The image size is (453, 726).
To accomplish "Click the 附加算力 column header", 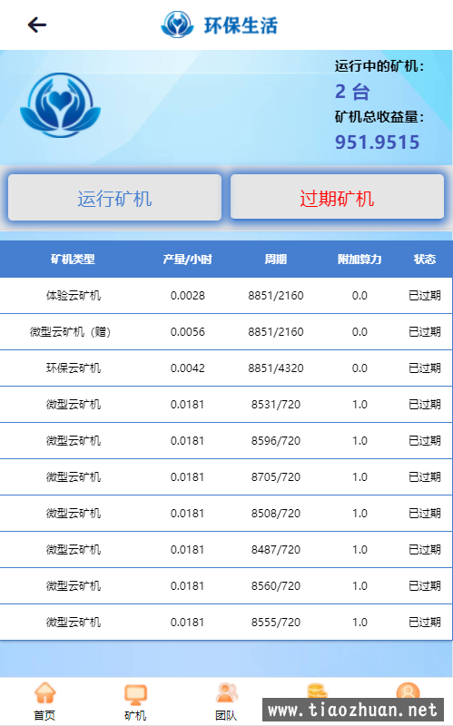I will click(x=359, y=259).
